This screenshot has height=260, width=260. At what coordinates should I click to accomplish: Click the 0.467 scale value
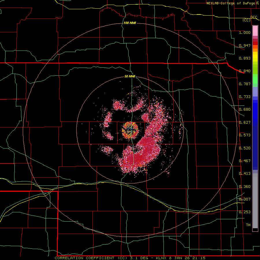click(x=245, y=161)
